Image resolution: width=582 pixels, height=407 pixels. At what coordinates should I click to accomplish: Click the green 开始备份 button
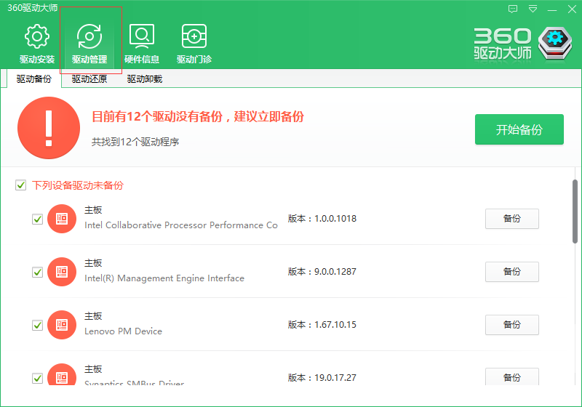519,130
